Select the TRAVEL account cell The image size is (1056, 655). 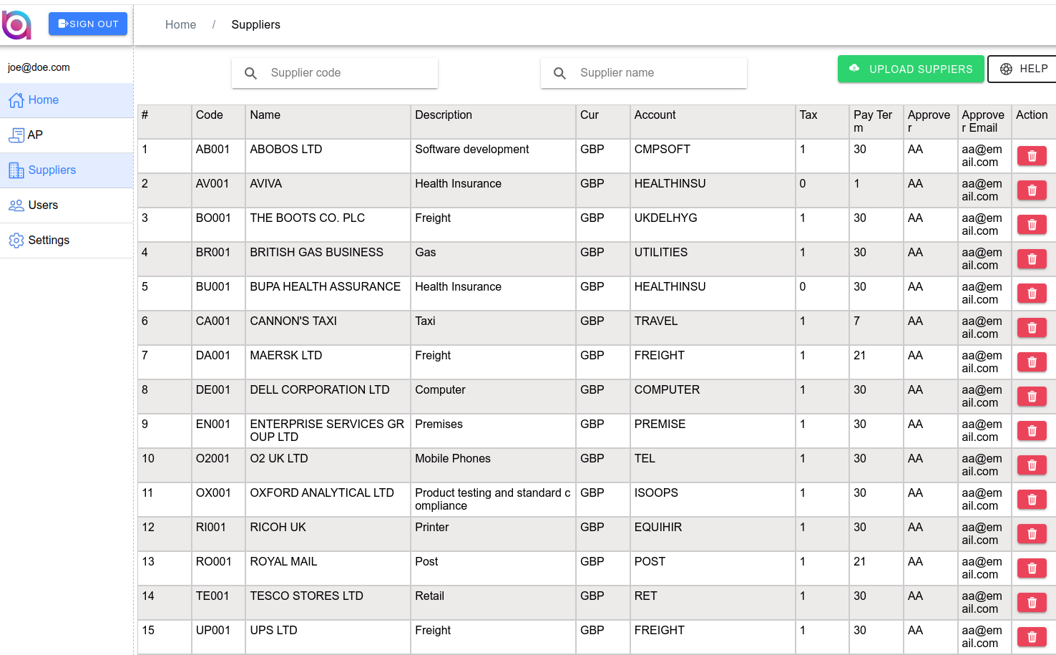pyautogui.click(x=713, y=328)
